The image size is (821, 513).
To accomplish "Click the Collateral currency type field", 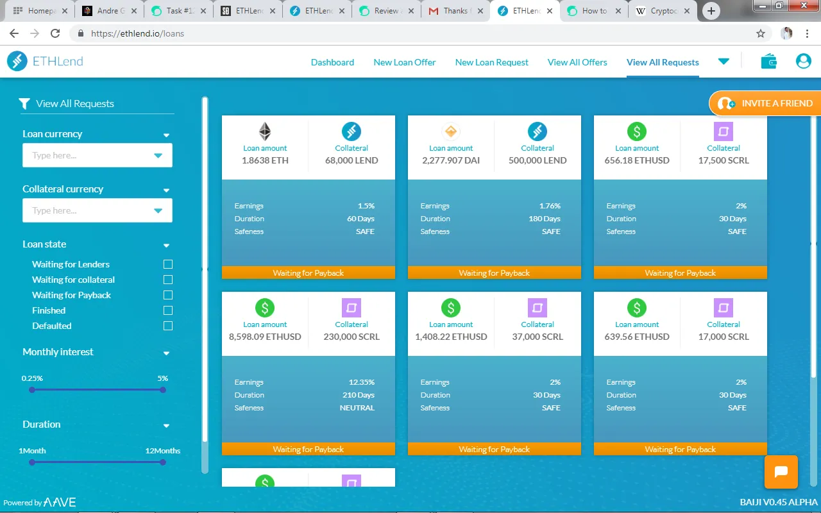I will coord(97,210).
